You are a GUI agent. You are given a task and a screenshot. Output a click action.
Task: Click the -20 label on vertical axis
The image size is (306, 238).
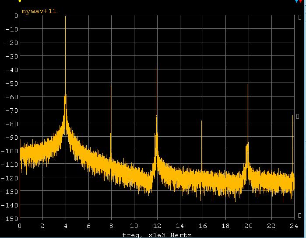coord(11,43)
